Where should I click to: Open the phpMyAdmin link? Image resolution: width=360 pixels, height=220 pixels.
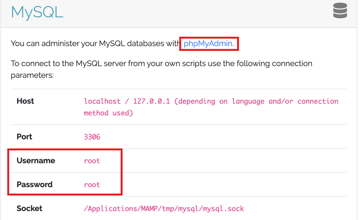coord(208,44)
